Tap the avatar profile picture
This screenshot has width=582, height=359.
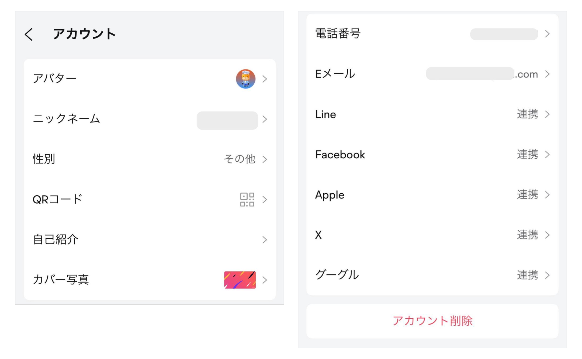click(245, 79)
